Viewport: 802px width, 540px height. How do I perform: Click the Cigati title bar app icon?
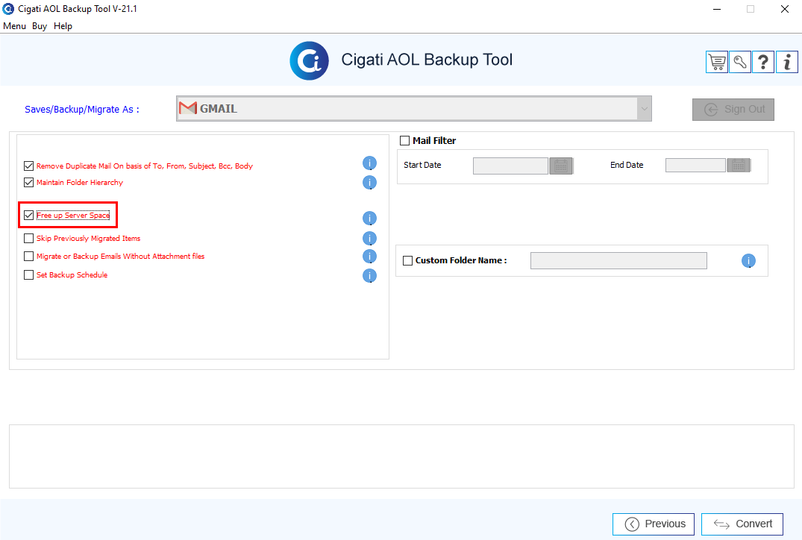pyautogui.click(x=8, y=9)
